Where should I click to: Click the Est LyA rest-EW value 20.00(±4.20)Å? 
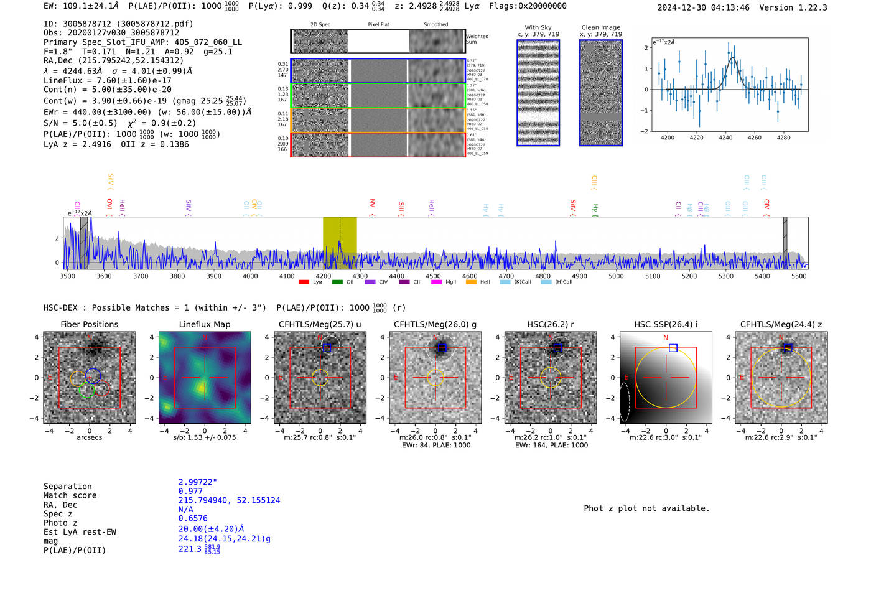coord(212,529)
